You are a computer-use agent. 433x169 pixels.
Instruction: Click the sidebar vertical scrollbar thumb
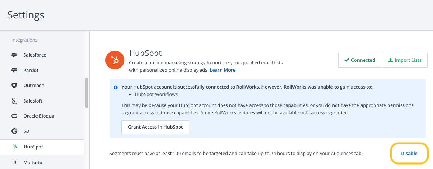tap(87, 93)
